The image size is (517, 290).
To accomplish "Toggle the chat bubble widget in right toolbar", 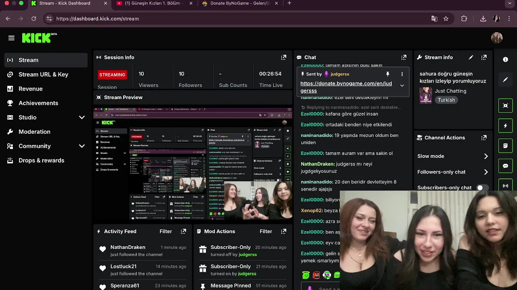I will 505,166.
